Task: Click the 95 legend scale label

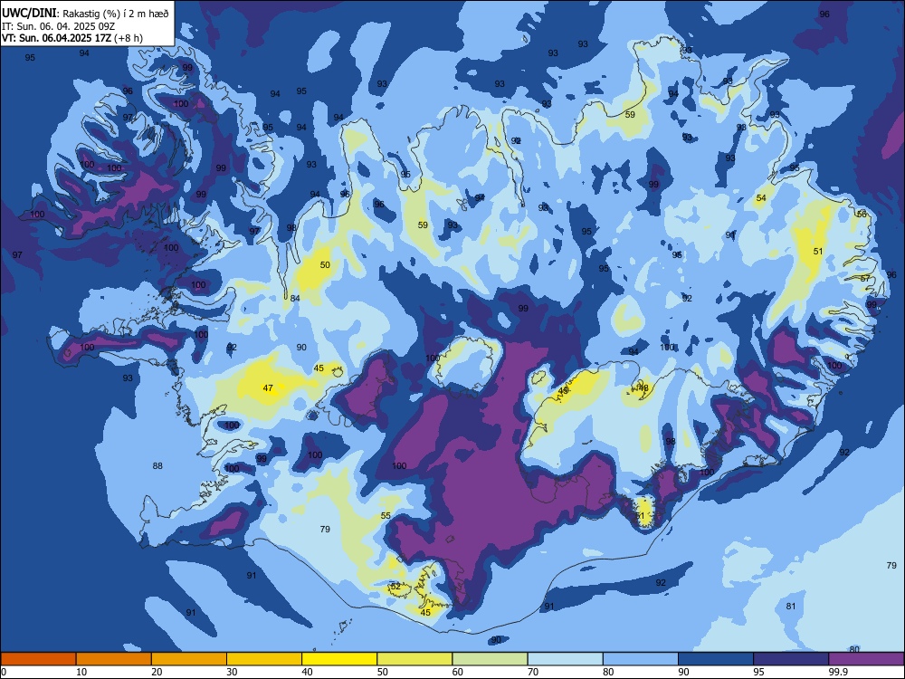Action: pyautogui.click(x=758, y=672)
